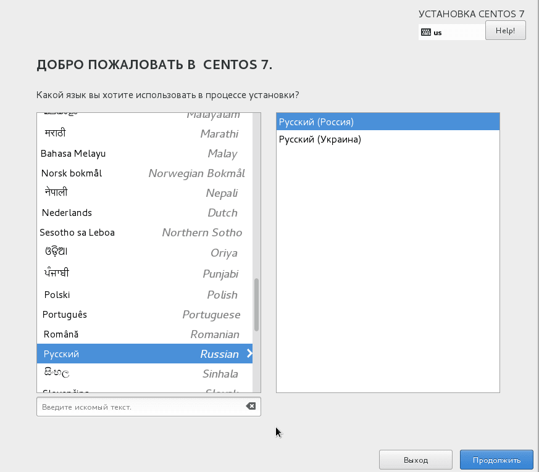Image resolution: width=539 pixels, height=472 pixels.
Task: Clear the search field with the backspace icon
Action: 251,406
